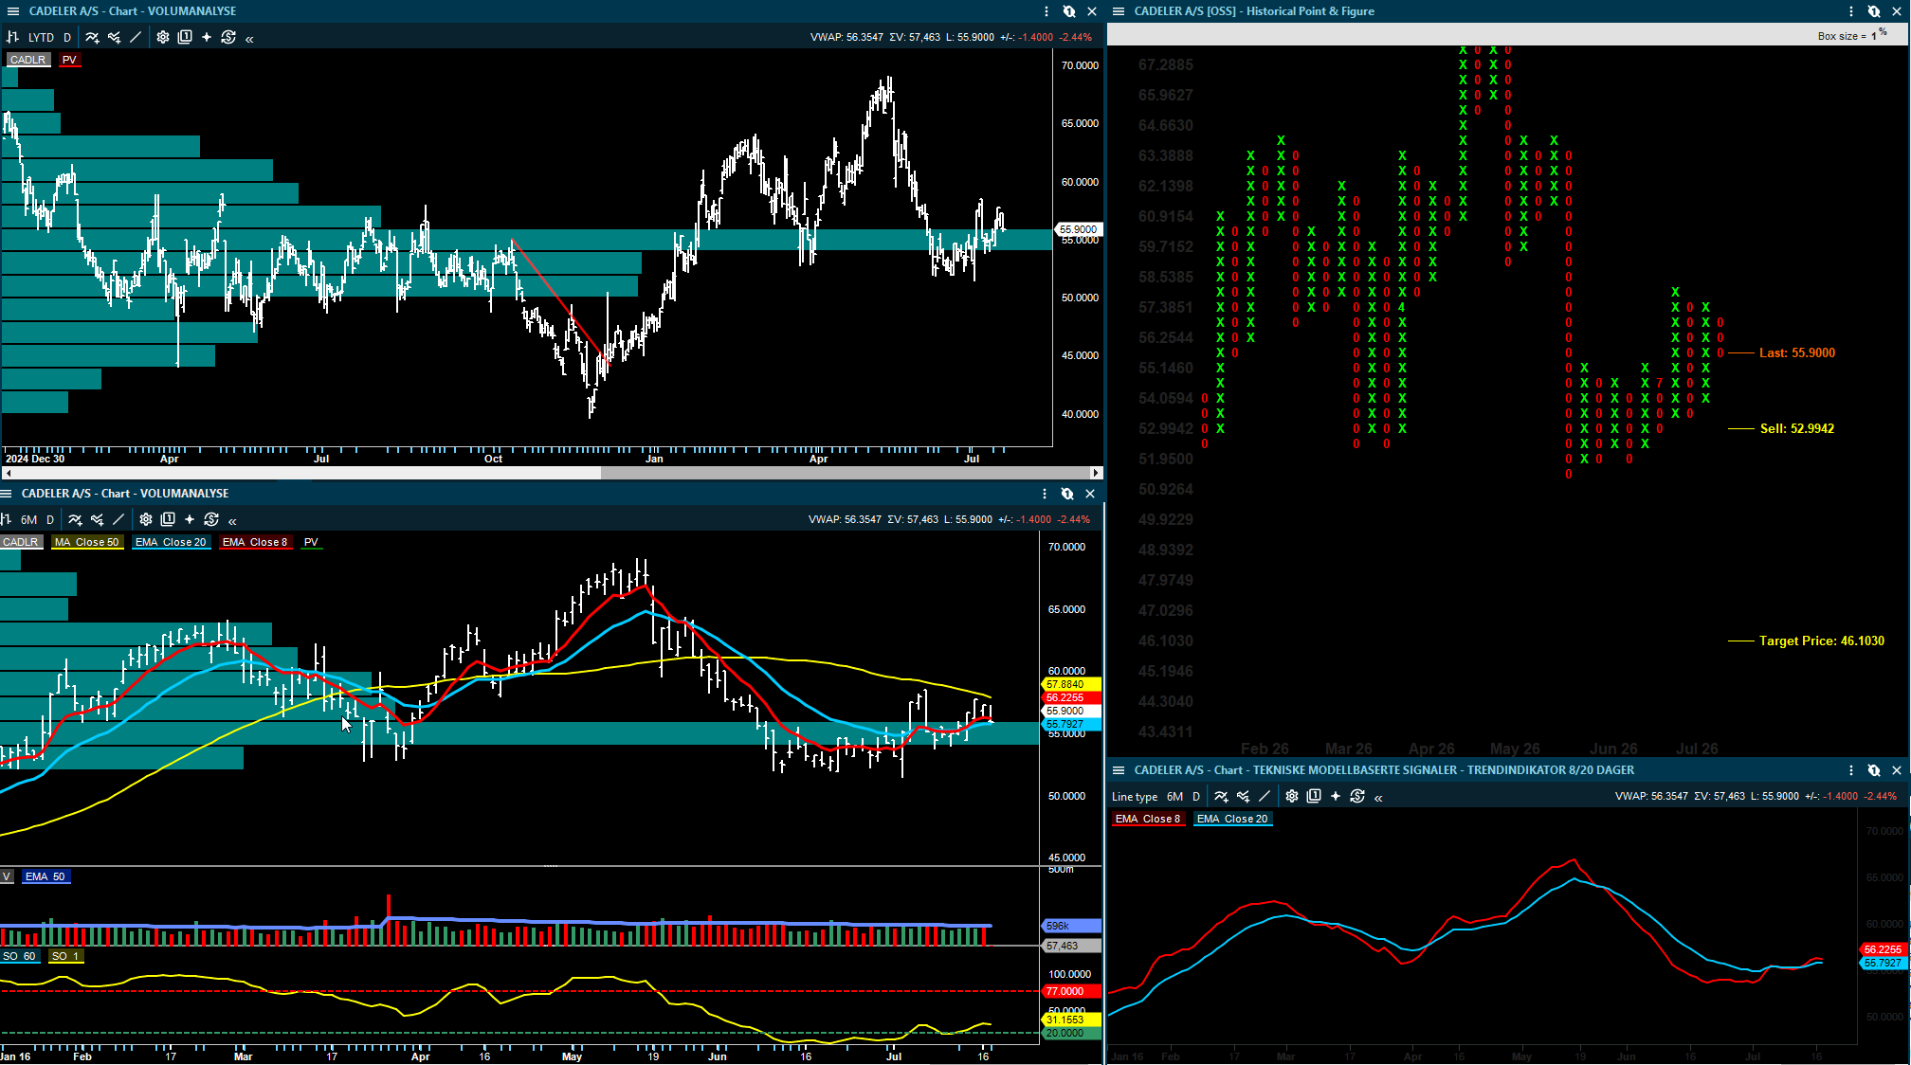Open LYTD period dropdown in top chart
1911x1065 pixels.
pos(41,38)
